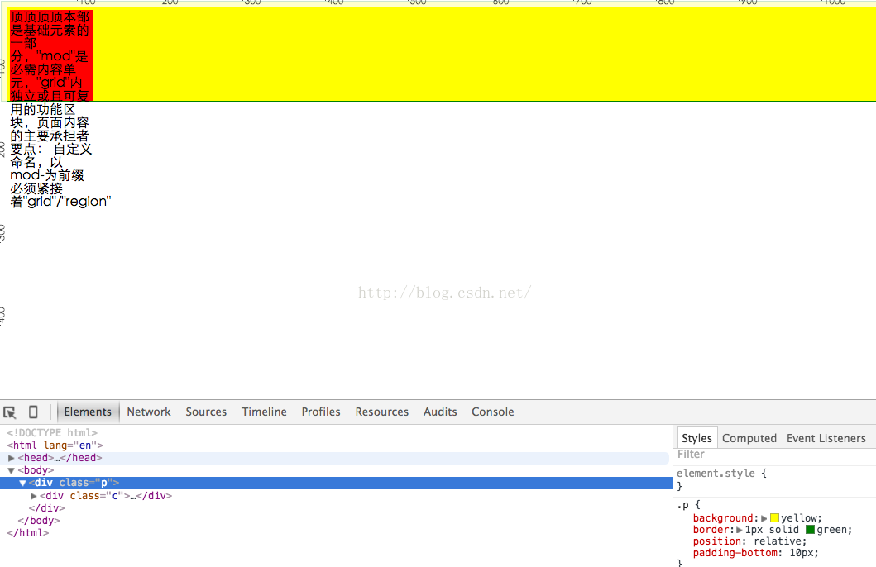This screenshot has width=876, height=567.
Task: Click the 着"grid"/"region" text in page
Action: (60, 202)
